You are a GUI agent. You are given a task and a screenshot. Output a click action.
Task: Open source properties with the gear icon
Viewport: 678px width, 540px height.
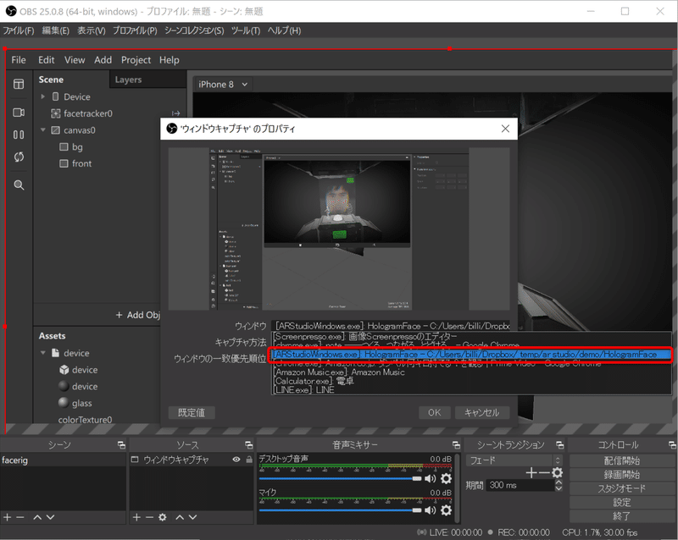click(163, 517)
